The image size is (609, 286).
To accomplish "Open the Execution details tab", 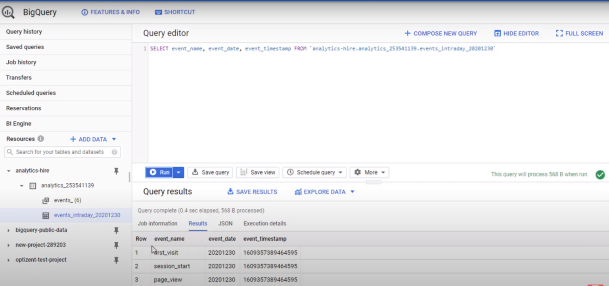I will click(264, 223).
